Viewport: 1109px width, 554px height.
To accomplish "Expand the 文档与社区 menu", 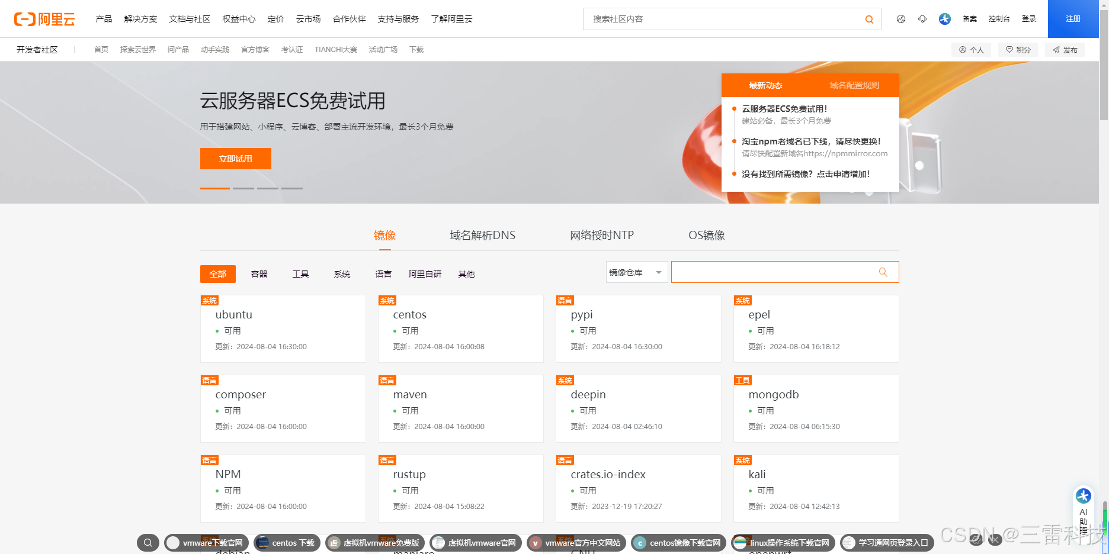I will (x=190, y=19).
